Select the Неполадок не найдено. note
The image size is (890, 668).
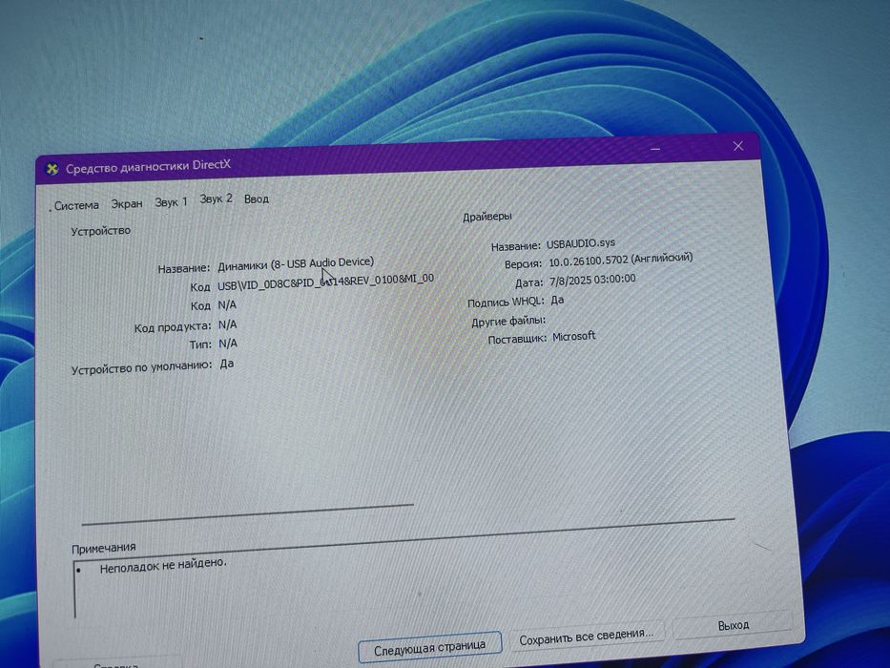click(163, 566)
